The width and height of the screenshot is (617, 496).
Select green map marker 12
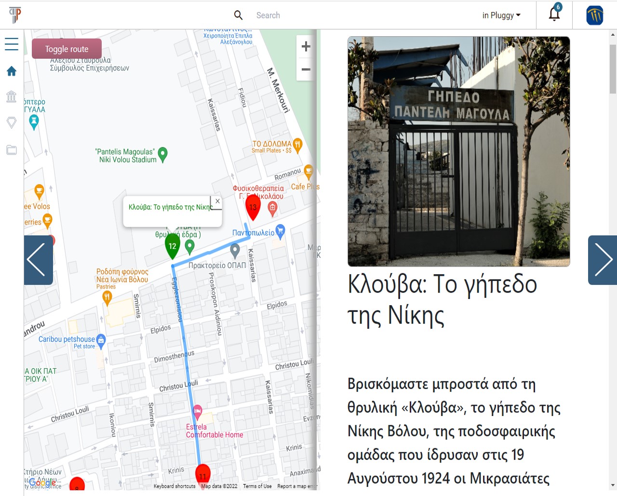pos(172,245)
